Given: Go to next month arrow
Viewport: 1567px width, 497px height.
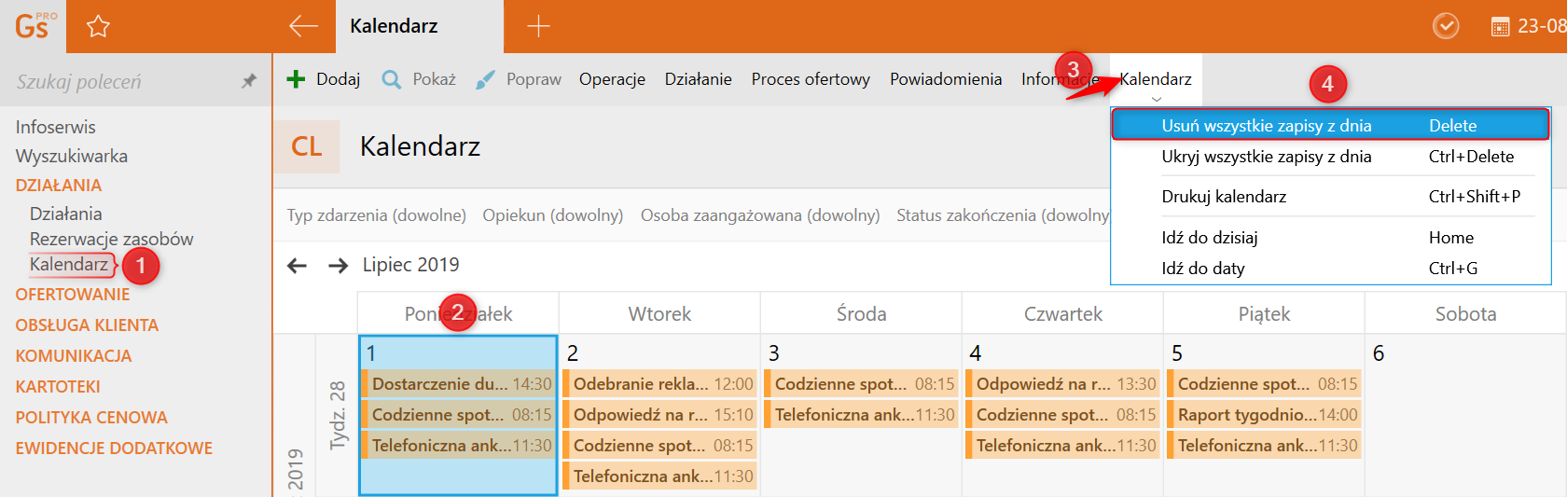Looking at the screenshot, I should [x=338, y=266].
